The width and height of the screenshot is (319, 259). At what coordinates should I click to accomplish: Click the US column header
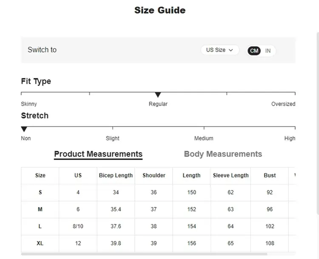[78, 176]
